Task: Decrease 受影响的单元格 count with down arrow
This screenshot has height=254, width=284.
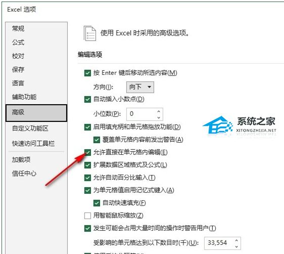Action: [236, 246]
